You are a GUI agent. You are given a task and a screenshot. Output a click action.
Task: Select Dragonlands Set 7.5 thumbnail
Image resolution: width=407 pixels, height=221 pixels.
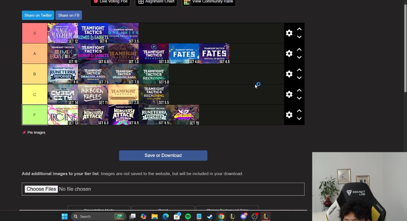(93, 74)
